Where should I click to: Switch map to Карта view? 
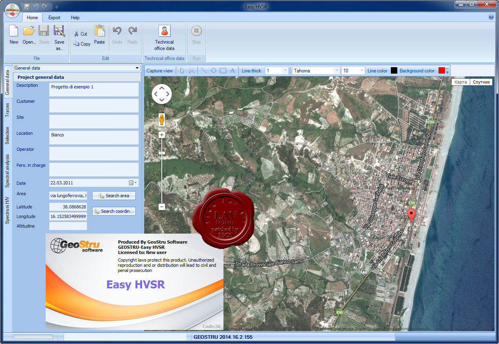click(461, 82)
